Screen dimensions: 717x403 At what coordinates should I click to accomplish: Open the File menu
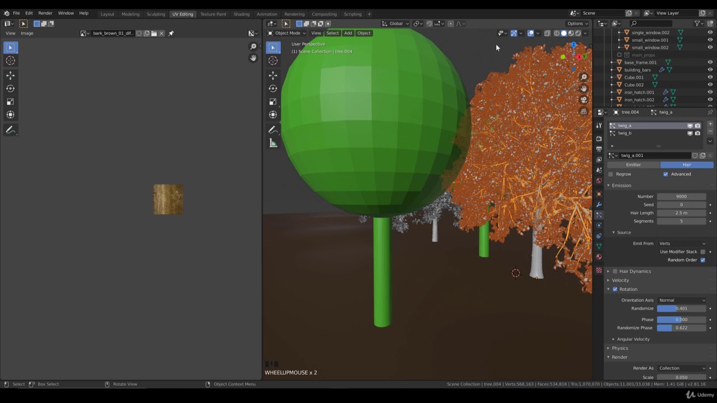click(x=16, y=13)
